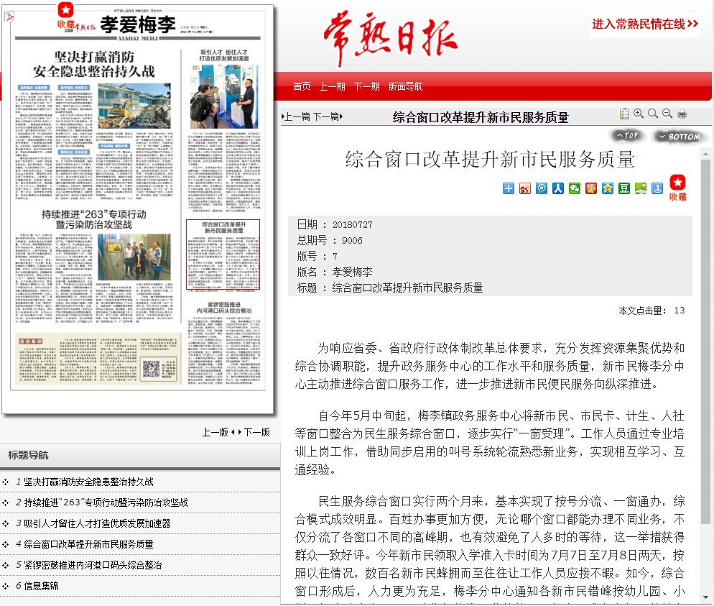The width and height of the screenshot is (714, 606).
Task: Go to 下一期 next issue
Action: pos(366,86)
